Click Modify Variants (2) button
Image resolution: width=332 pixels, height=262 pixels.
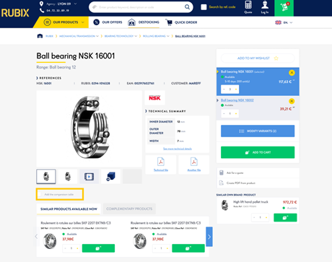(x=258, y=131)
